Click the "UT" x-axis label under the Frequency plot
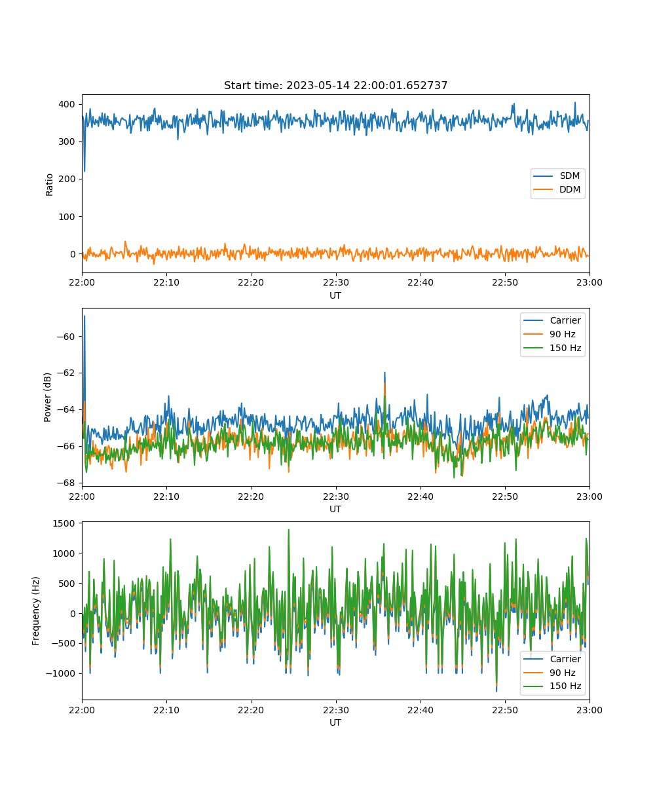This screenshot has height=786, width=655. (x=335, y=722)
